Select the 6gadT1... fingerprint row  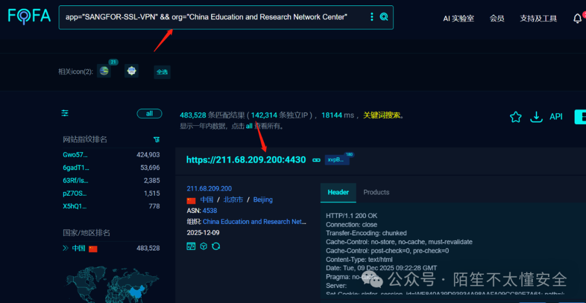(111, 167)
